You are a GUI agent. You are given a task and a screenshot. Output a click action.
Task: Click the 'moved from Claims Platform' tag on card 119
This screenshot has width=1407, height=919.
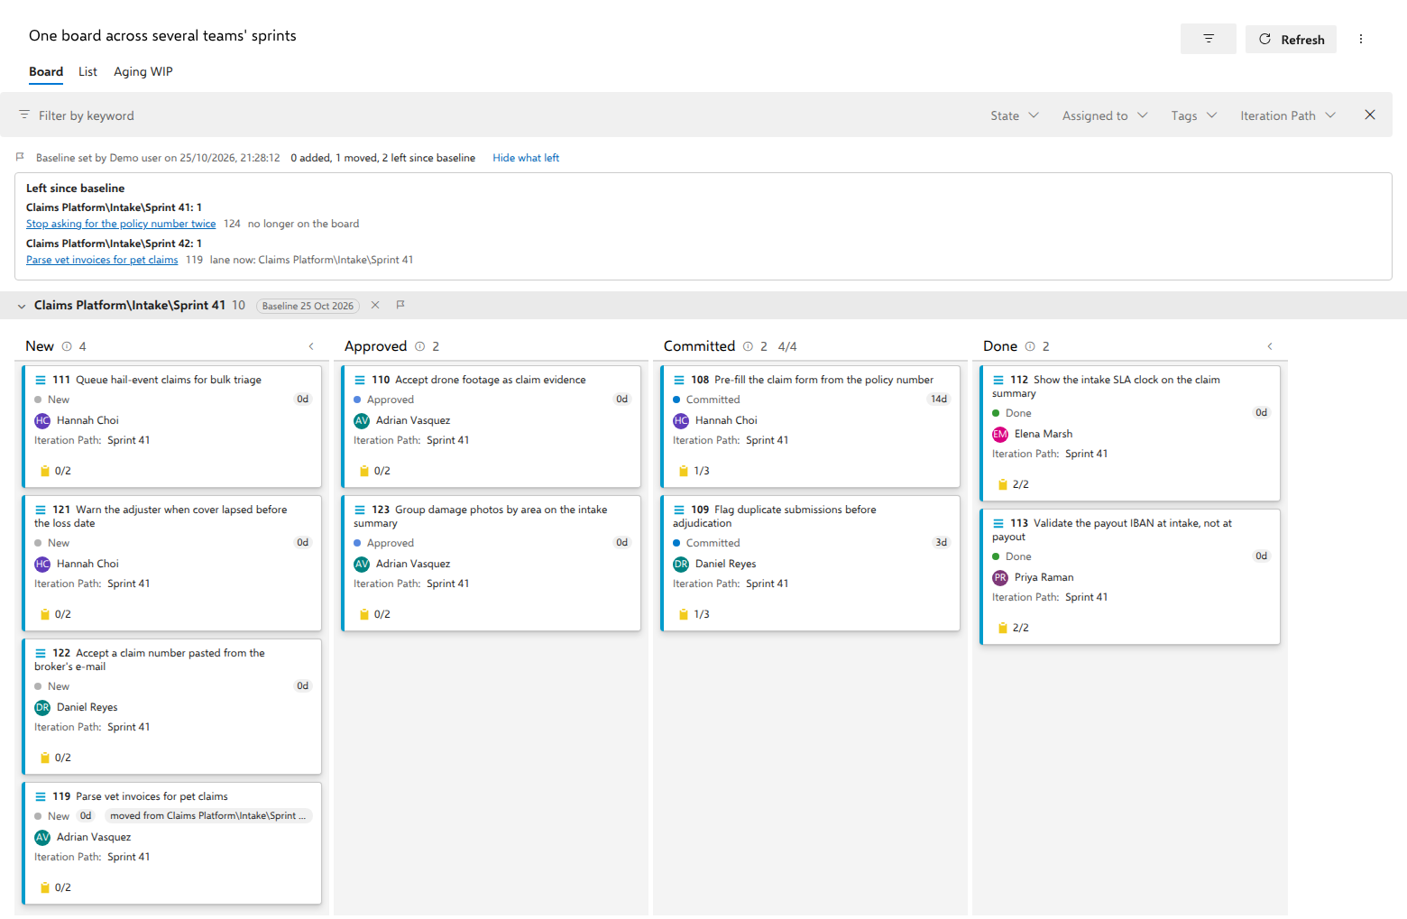click(x=208, y=816)
